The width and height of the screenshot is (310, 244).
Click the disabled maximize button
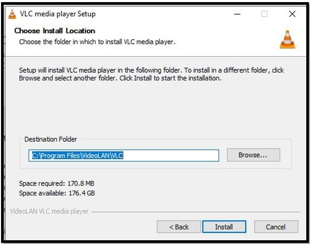click(265, 14)
